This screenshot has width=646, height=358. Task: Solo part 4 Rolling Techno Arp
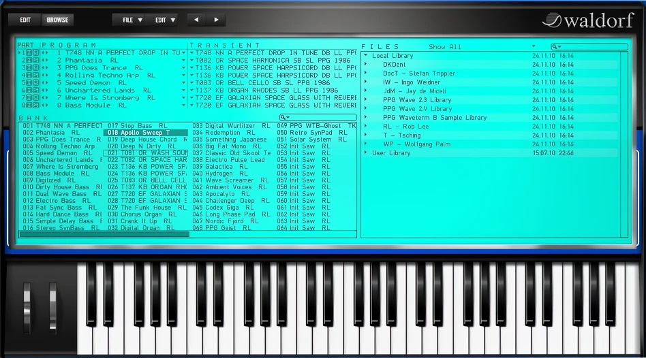36,76
